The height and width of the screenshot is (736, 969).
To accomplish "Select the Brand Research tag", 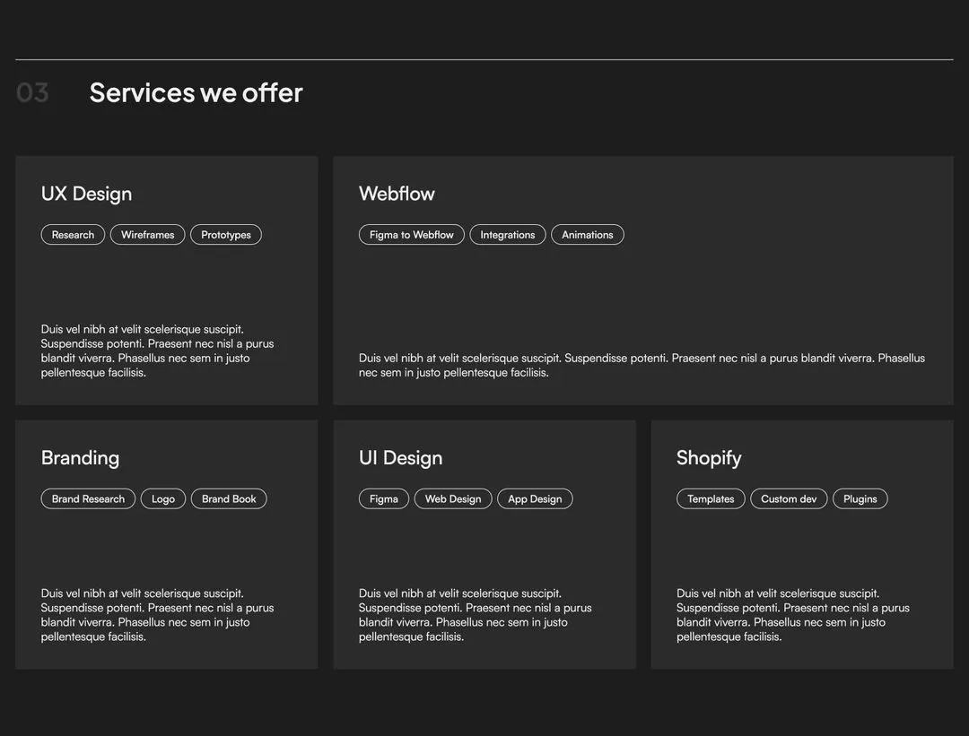I will tap(88, 499).
